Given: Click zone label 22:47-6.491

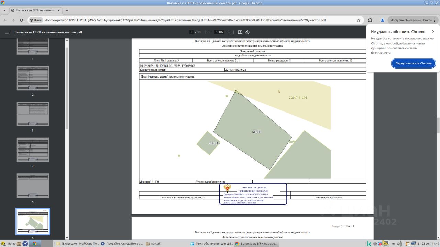Looking at the screenshot, I should pyautogui.click(x=298, y=98).
